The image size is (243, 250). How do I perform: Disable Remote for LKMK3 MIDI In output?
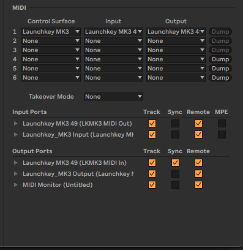198,163
